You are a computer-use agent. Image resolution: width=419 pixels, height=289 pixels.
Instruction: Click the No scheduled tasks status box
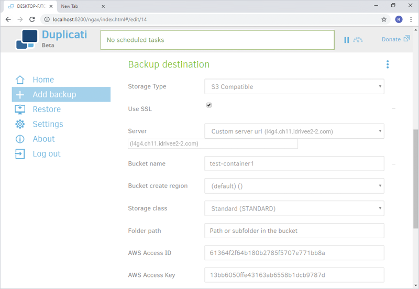[217, 40]
